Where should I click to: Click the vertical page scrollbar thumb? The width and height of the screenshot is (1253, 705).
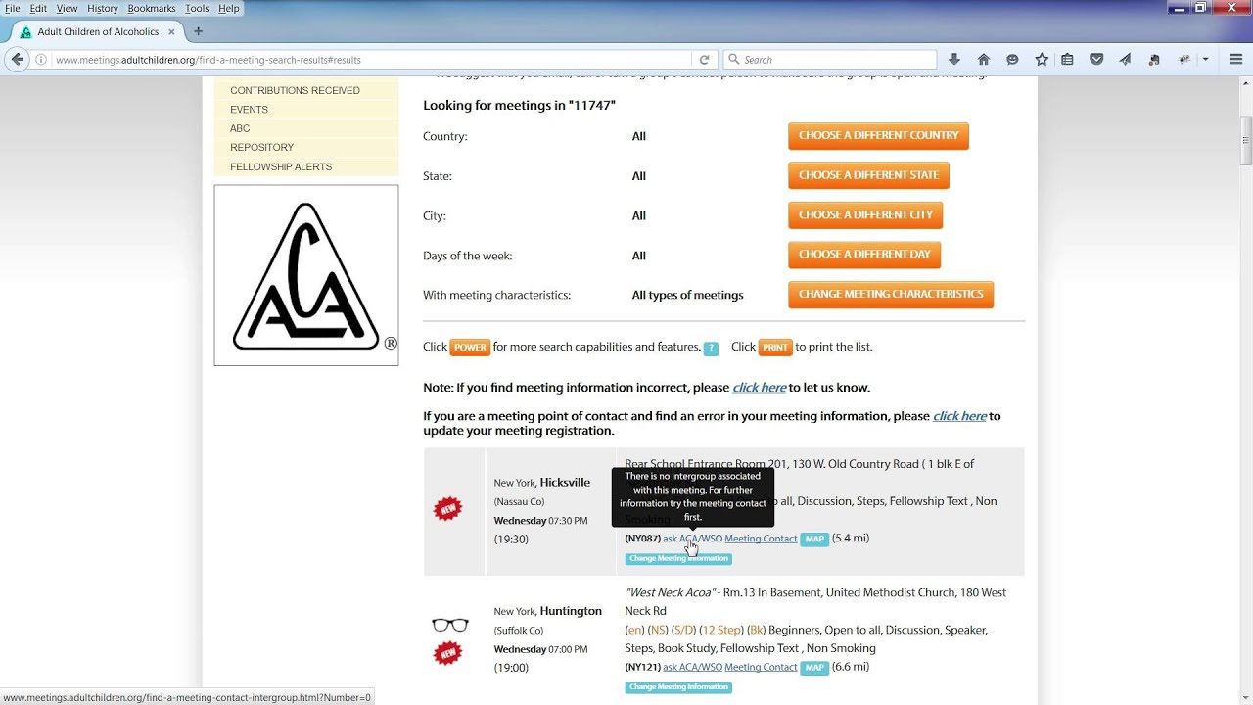[1245, 142]
